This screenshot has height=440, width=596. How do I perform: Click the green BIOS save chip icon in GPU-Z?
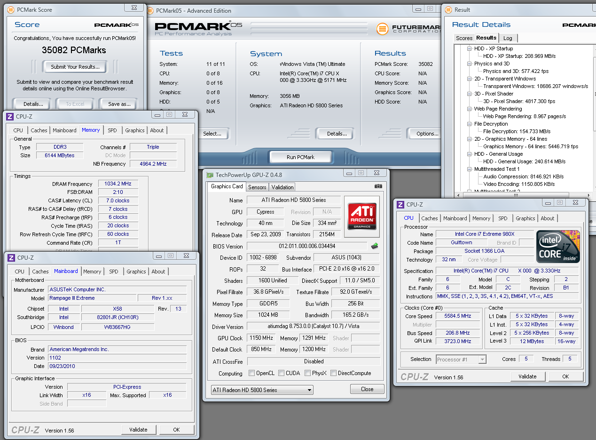click(x=375, y=246)
